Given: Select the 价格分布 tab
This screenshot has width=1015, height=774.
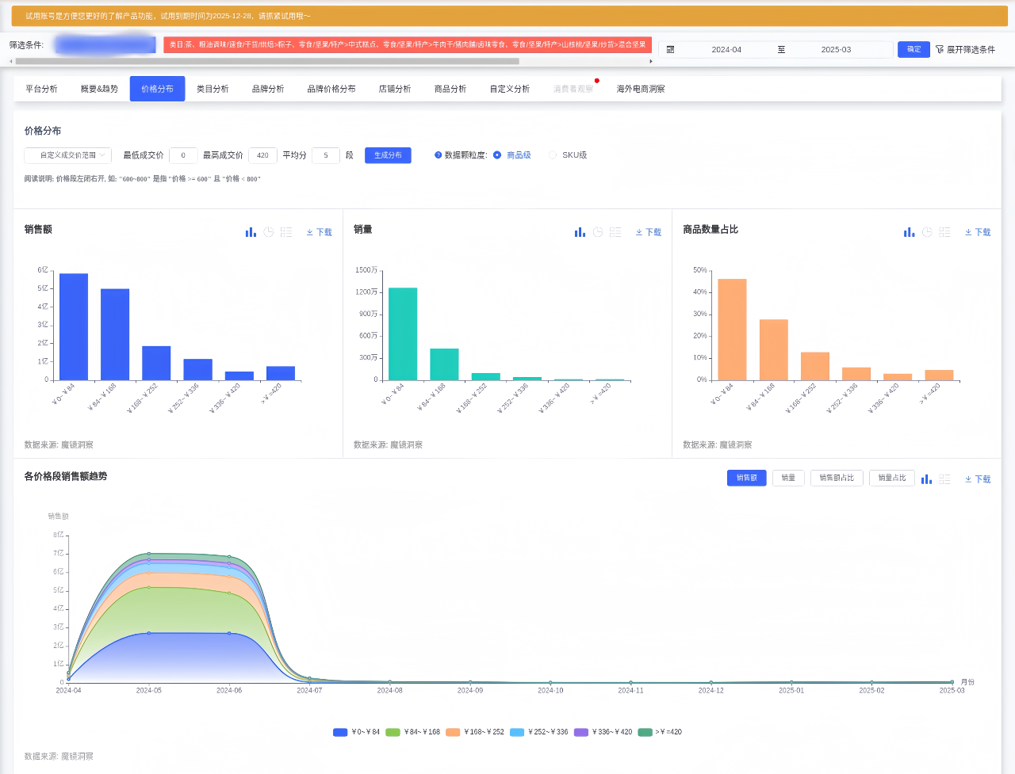Looking at the screenshot, I should coord(157,89).
